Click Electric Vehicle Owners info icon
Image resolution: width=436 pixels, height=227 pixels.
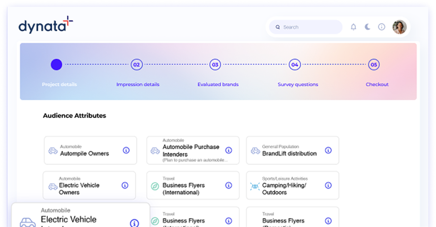pyautogui.click(x=125, y=185)
